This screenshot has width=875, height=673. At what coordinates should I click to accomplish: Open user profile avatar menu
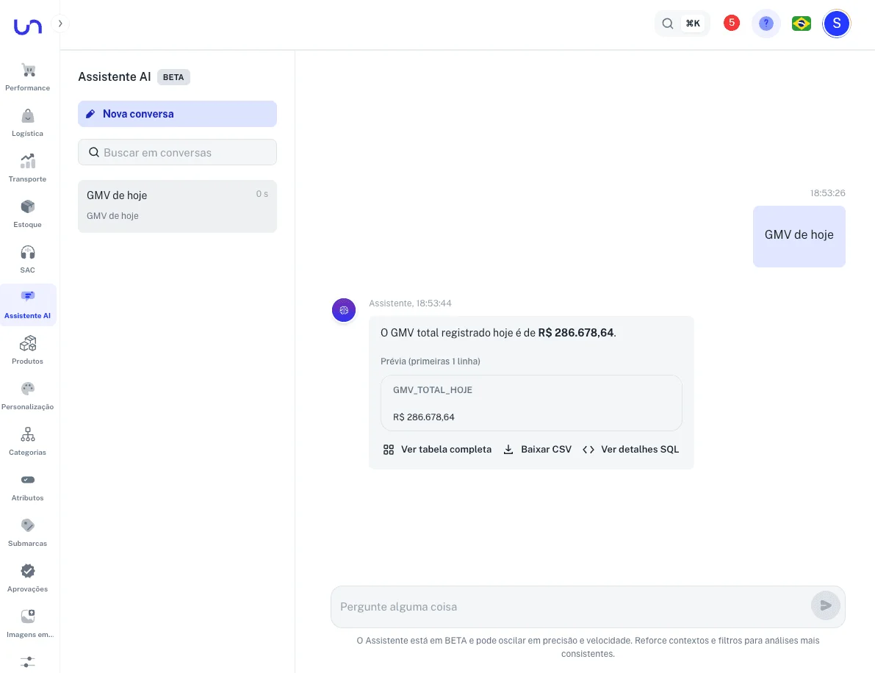point(836,24)
